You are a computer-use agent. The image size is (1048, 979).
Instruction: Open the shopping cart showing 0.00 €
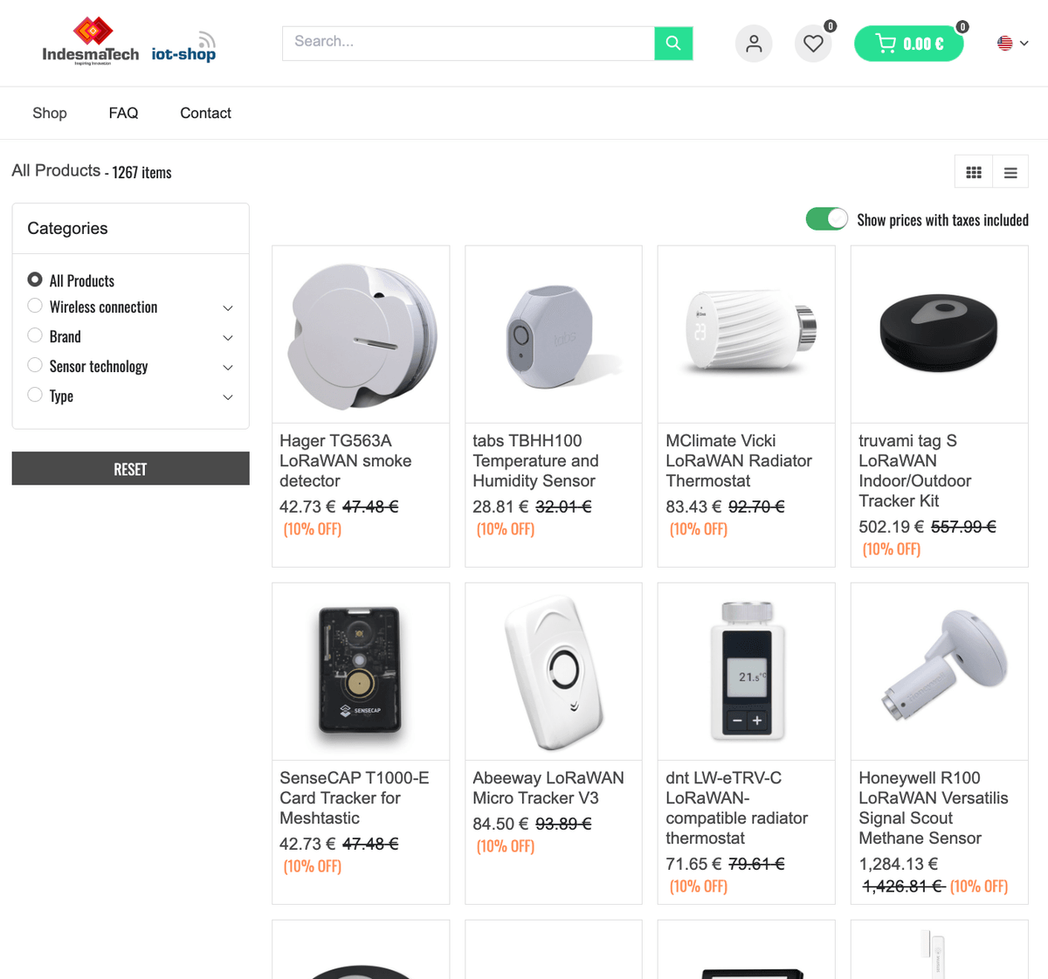click(x=908, y=44)
